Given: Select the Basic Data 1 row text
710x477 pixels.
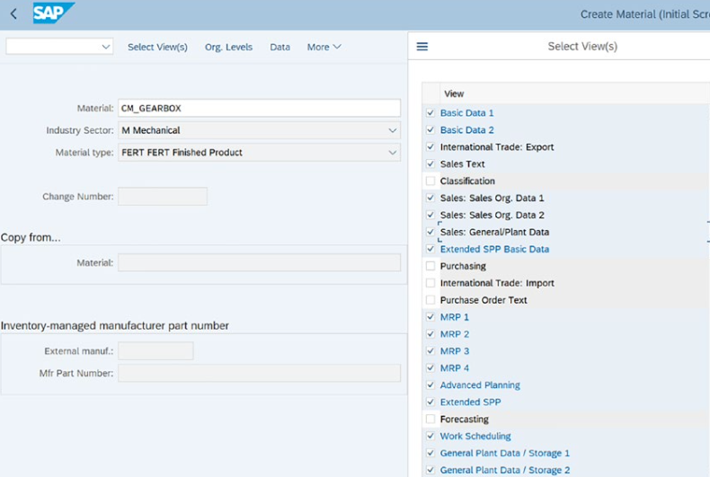Looking at the screenshot, I should 466,112.
